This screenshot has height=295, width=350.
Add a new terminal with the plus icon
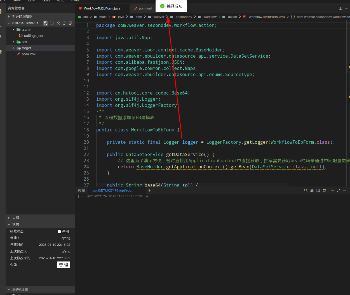[149, 190]
